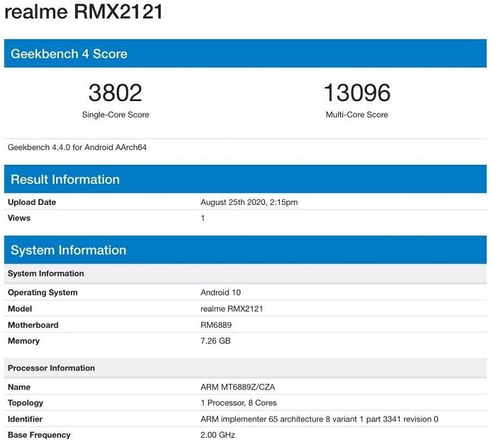Click the Operating System value Android 10
Viewport: 491px width, 442px height.
tap(220, 293)
